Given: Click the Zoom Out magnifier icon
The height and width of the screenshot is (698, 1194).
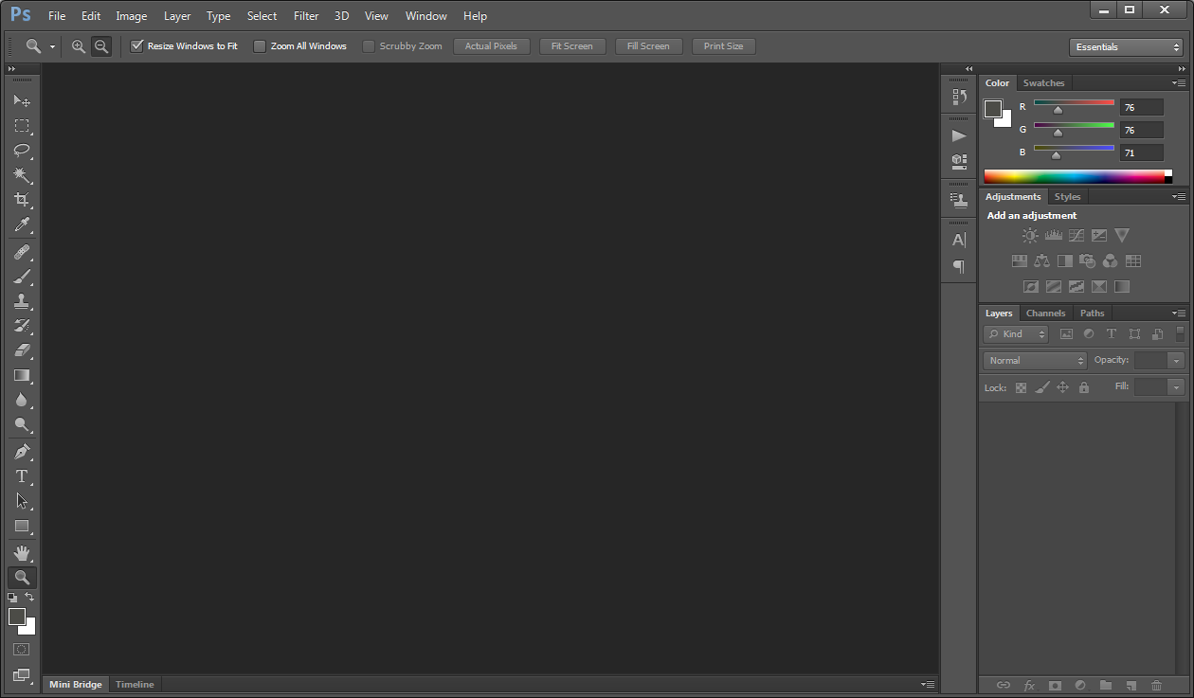Looking at the screenshot, I should click(x=101, y=46).
